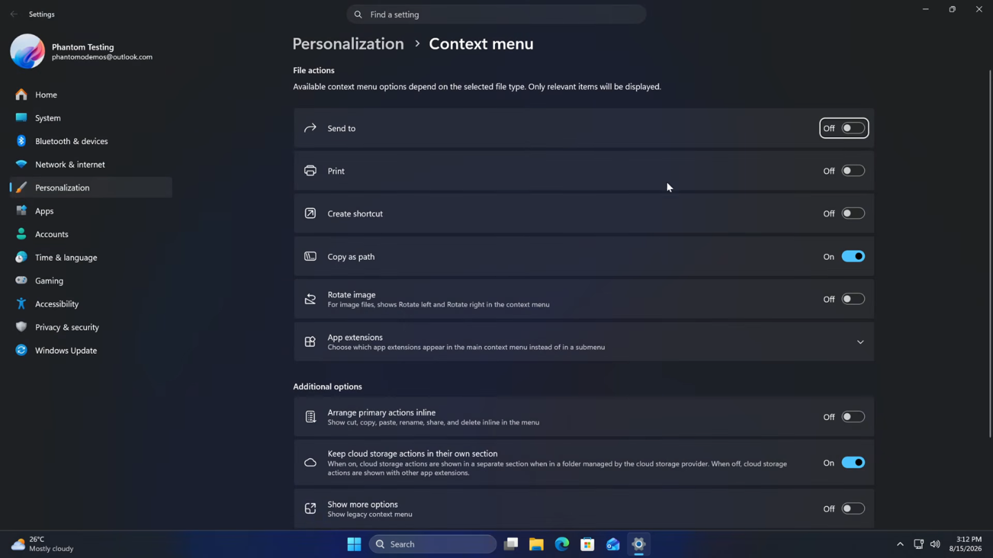The height and width of the screenshot is (558, 993).
Task: Click the Create shortcut icon
Action: 310,214
